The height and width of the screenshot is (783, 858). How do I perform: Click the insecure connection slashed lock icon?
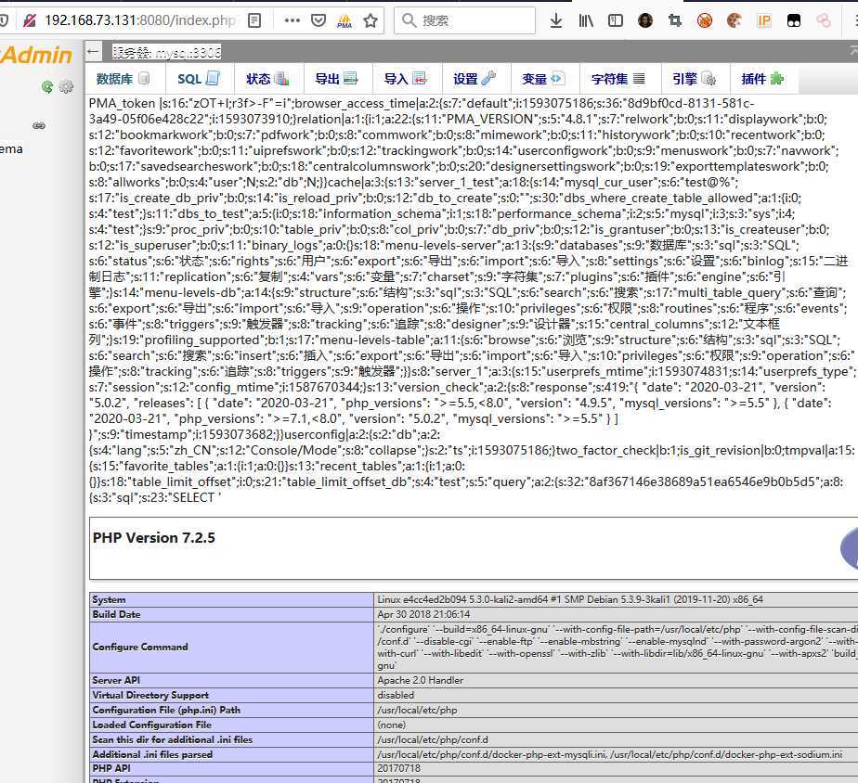[30, 20]
